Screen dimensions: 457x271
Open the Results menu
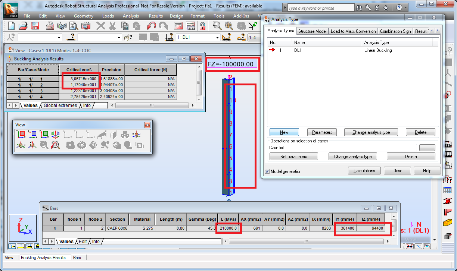(156, 16)
